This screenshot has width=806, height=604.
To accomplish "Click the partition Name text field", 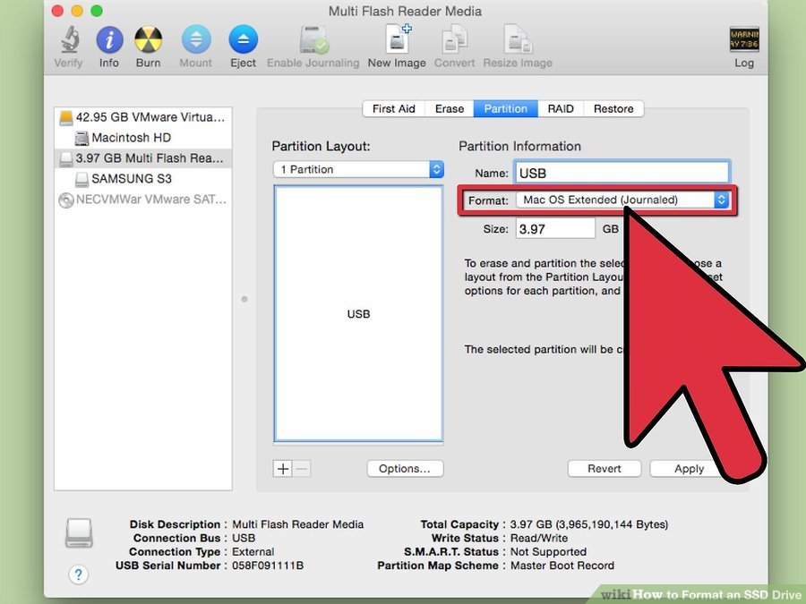I will click(x=622, y=173).
